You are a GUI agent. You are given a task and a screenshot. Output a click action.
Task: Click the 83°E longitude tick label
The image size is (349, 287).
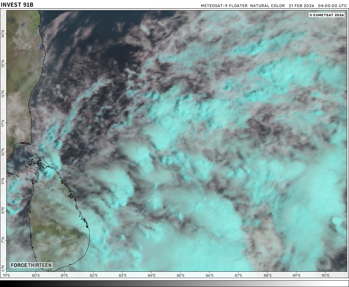tap(123, 276)
